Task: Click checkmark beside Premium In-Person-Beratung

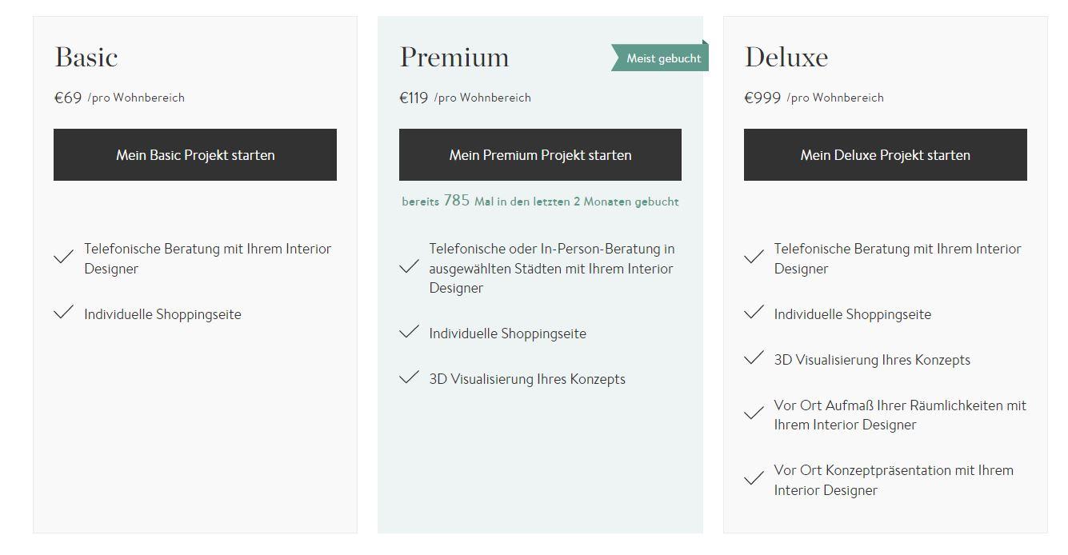Action: click(409, 266)
